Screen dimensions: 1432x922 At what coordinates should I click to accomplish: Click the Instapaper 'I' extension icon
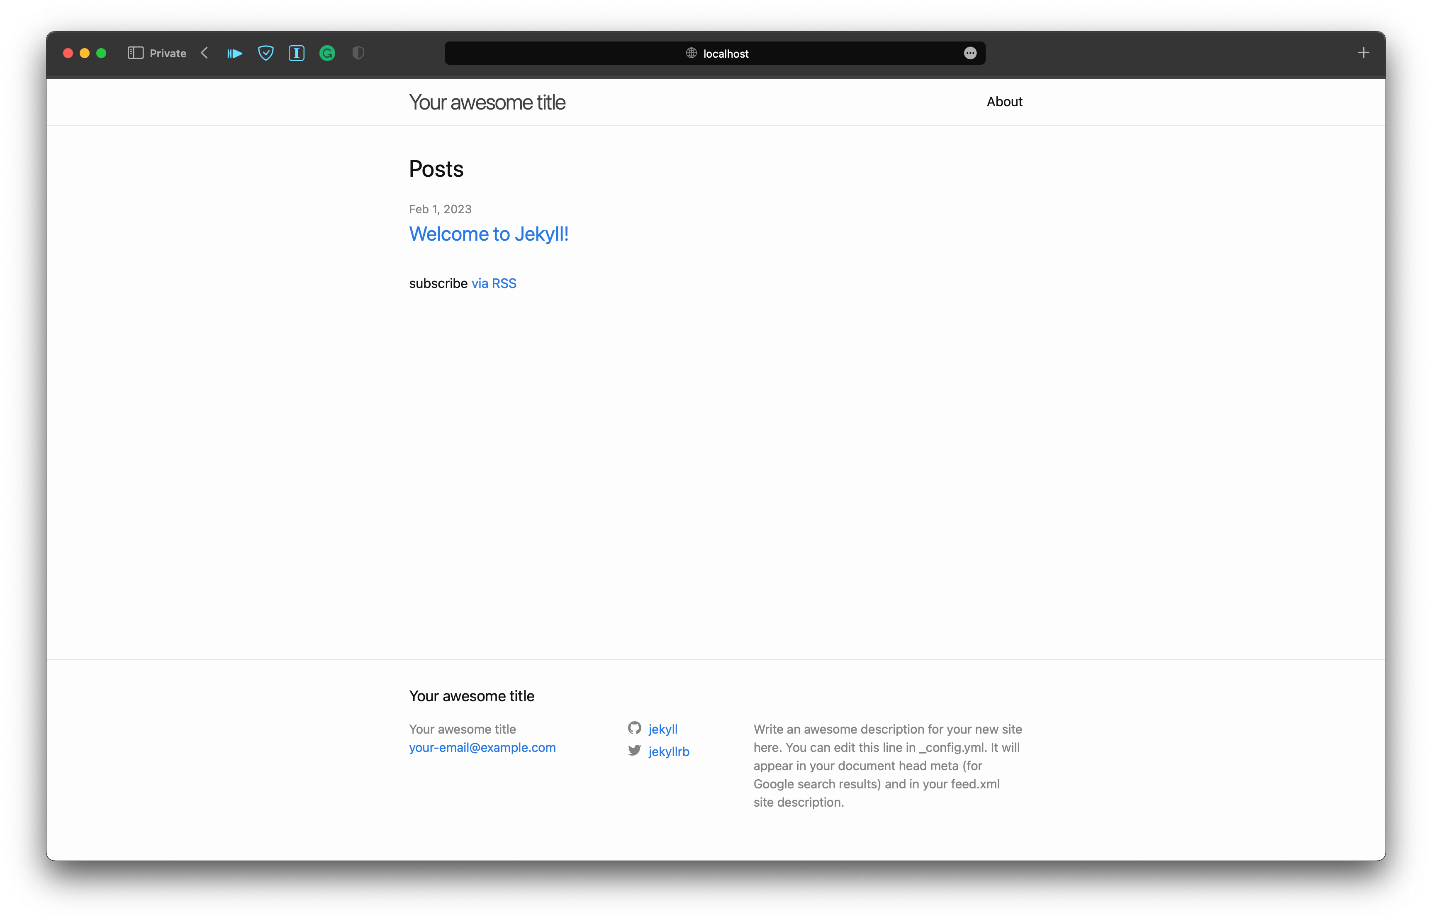(x=296, y=53)
